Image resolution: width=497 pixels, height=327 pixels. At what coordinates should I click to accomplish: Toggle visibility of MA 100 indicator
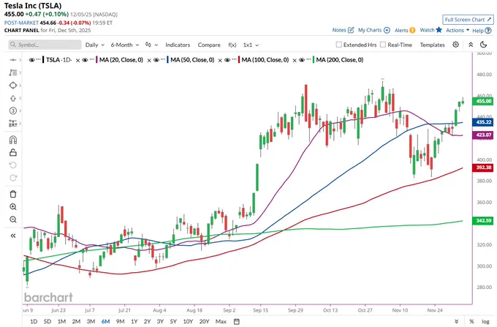[x=227, y=60]
